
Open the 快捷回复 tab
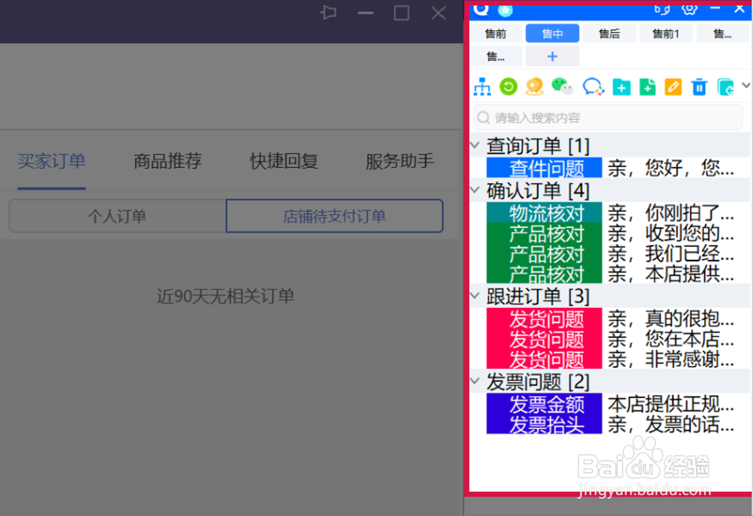[x=284, y=161]
